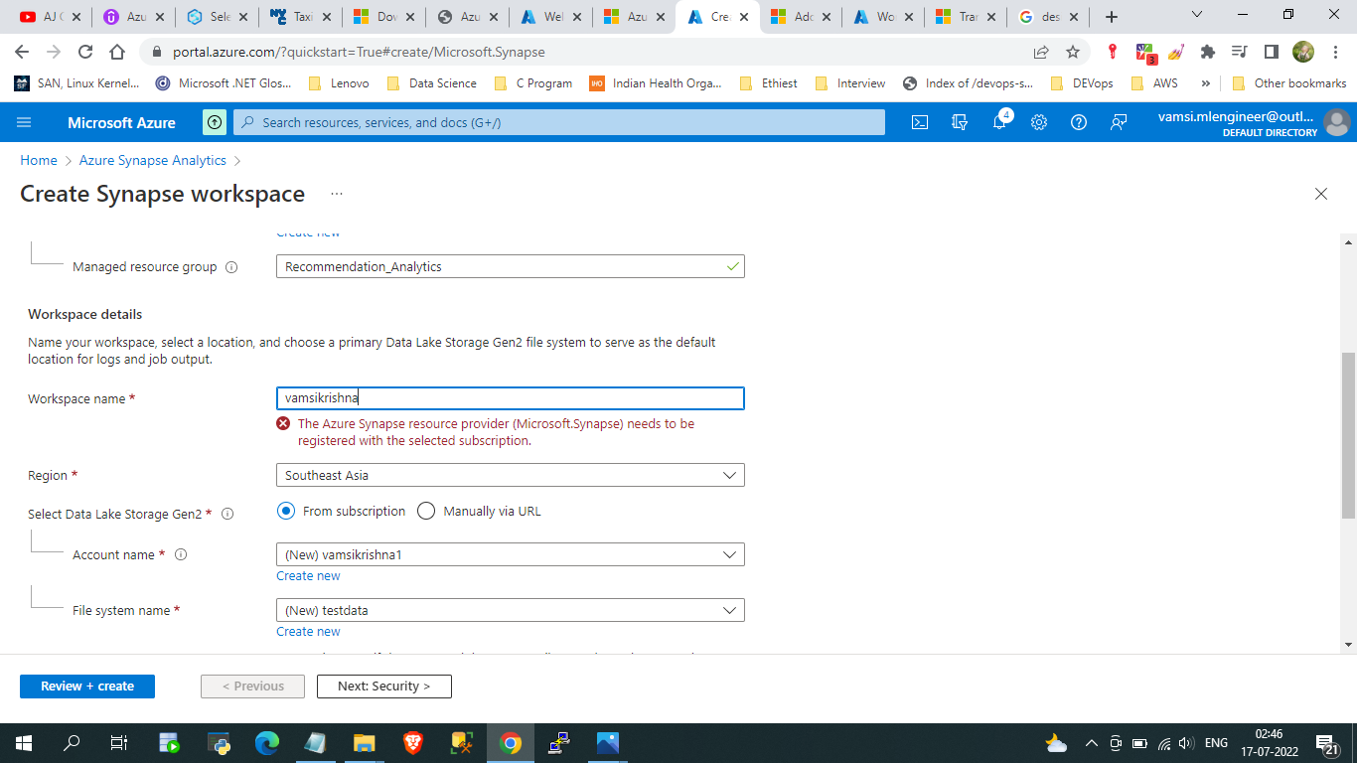The width and height of the screenshot is (1357, 763).
Task: Open the Azure notifications bell
Action: [x=1000, y=122]
